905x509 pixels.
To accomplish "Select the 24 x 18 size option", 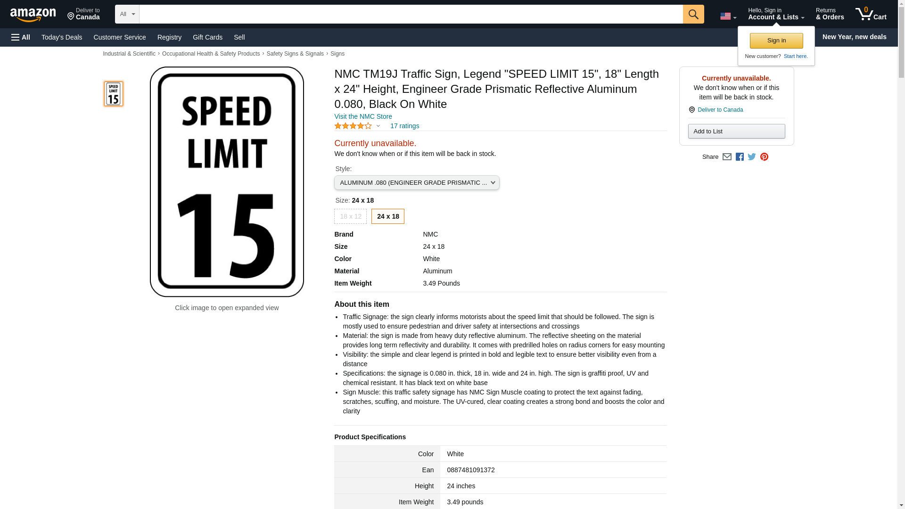I will point(387,216).
